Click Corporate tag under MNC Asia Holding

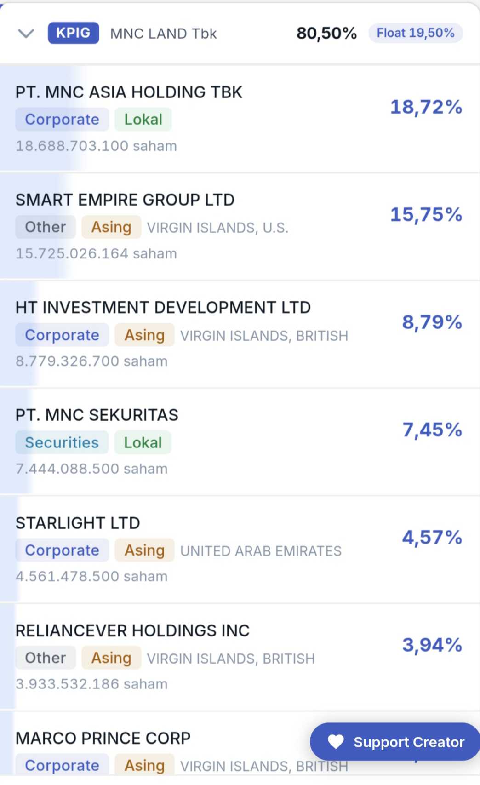[x=62, y=120]
